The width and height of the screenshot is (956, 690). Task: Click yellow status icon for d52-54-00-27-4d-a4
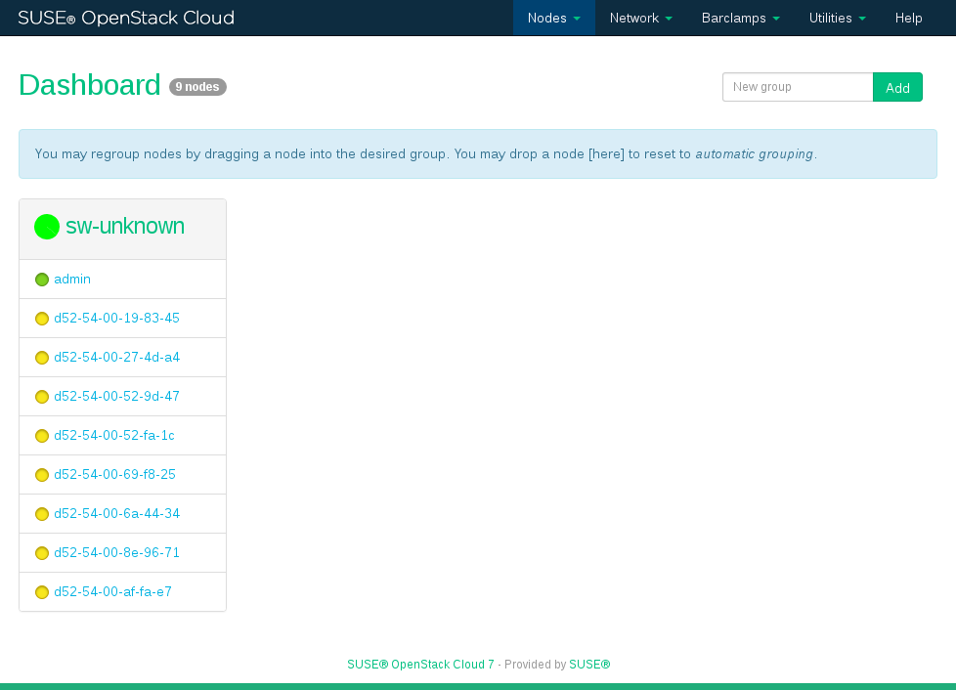[42, 358]
